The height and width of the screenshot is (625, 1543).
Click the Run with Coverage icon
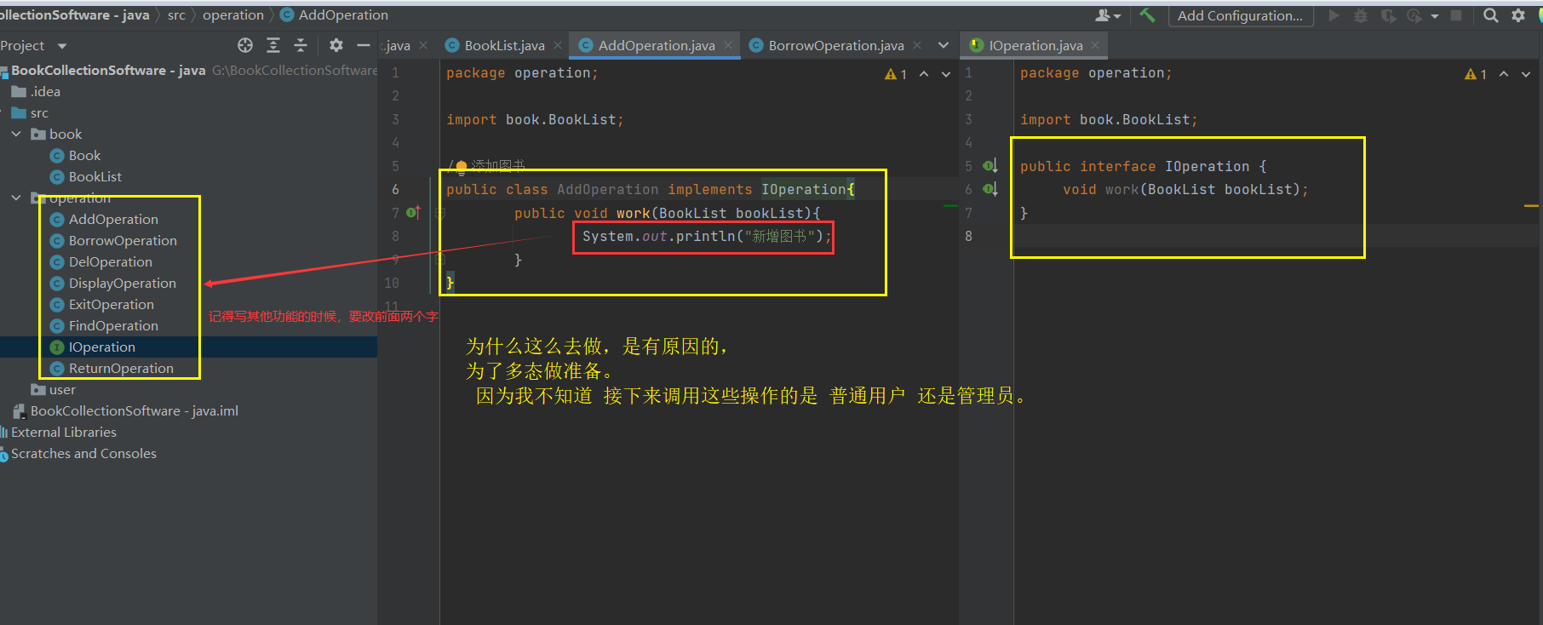(x=1388, y=15)
